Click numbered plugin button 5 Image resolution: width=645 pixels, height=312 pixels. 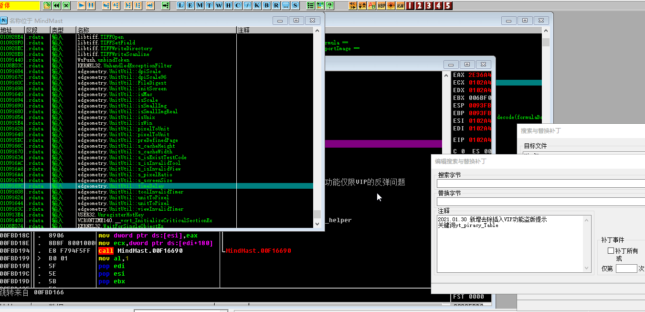click(x=448, y=6)
